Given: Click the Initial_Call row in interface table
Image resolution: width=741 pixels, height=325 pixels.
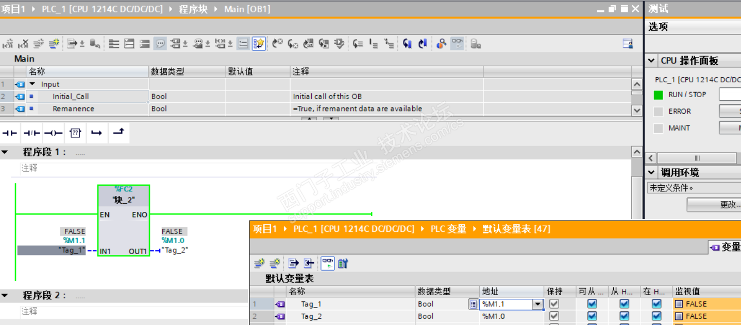Looking at the screenshot, I should (315, 96).
